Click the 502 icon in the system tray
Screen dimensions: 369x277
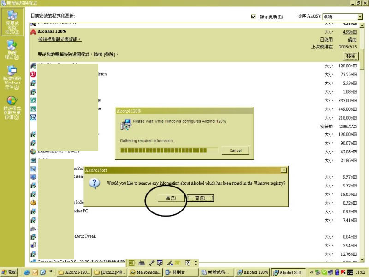tap(350, 272)
